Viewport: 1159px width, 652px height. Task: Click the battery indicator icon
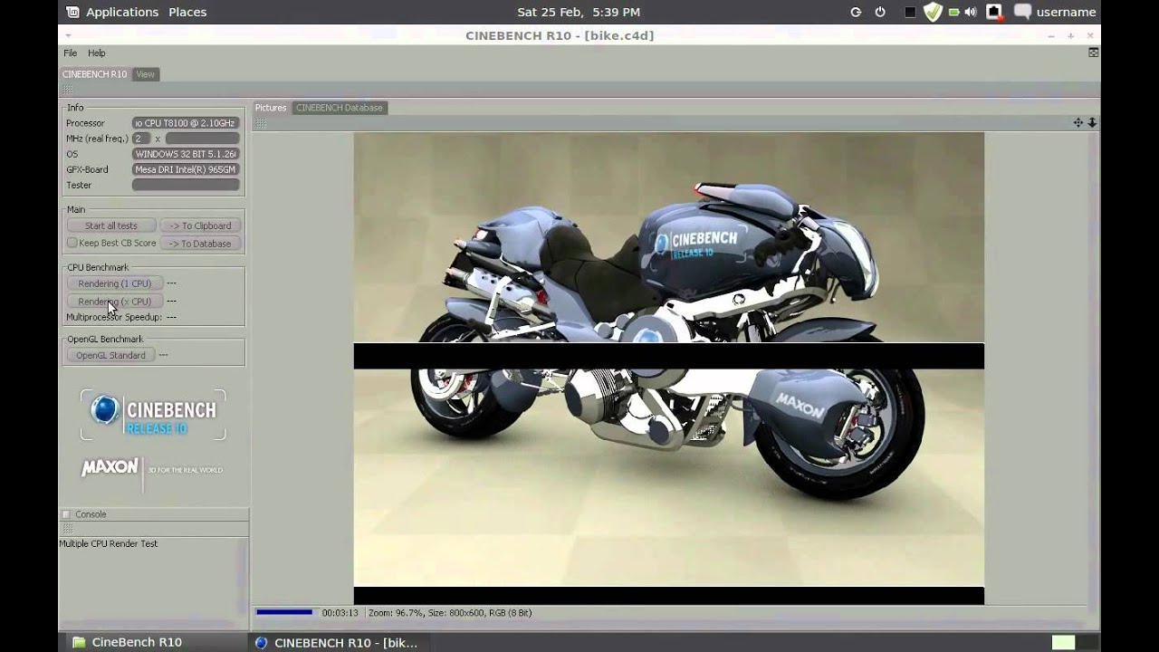[x=953, y=12]
